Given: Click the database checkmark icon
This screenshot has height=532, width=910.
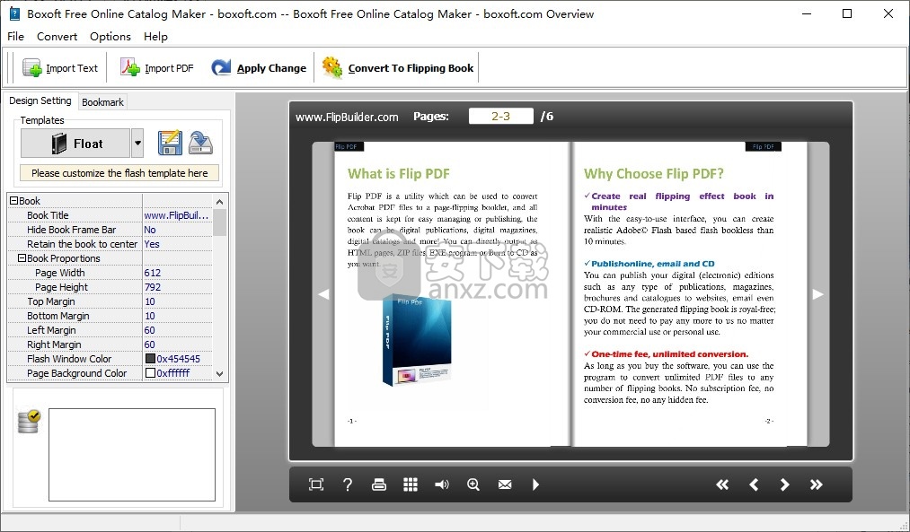Looking at the screenshot, I should (29, 422).
